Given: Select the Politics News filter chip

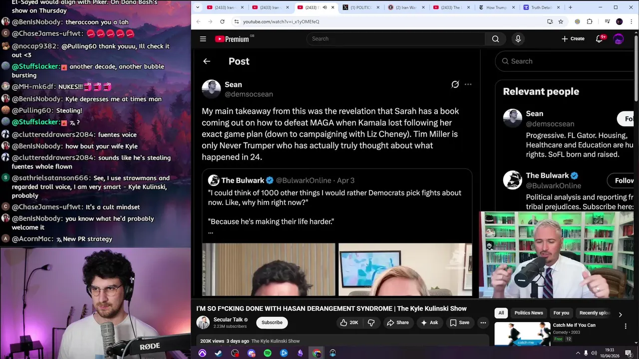Looking at the screenshot, I should point(528,313).
